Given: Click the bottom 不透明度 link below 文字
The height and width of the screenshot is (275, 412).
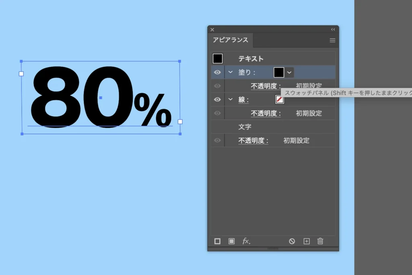Looking at the screenshot, I should [253, 141].
